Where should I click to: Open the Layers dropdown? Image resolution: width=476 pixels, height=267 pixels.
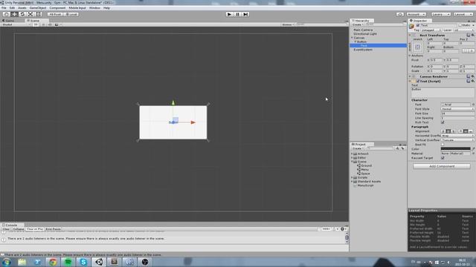pyautogui.click(x=440, y=14)
